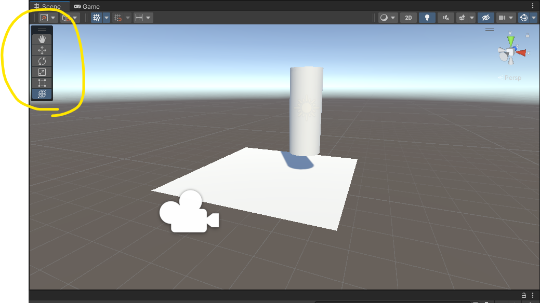Open the Scene window options kebab menu
This screenshot has height=303, width=540.
pos(533,6)
